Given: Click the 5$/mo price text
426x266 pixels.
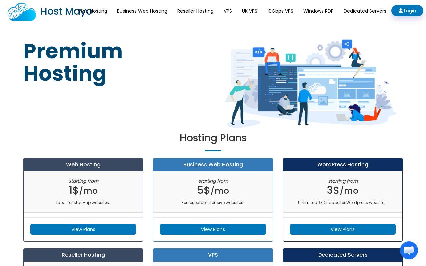Looking at the screenshot, I should [213, 191].
